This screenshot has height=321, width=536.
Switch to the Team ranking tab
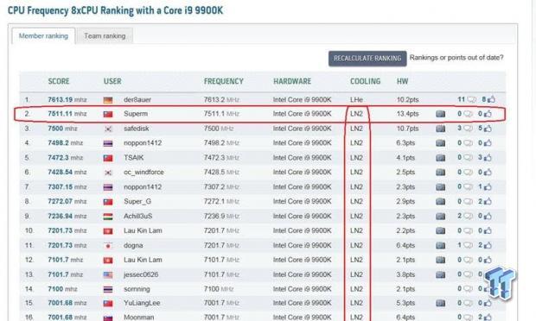[105, 36]
